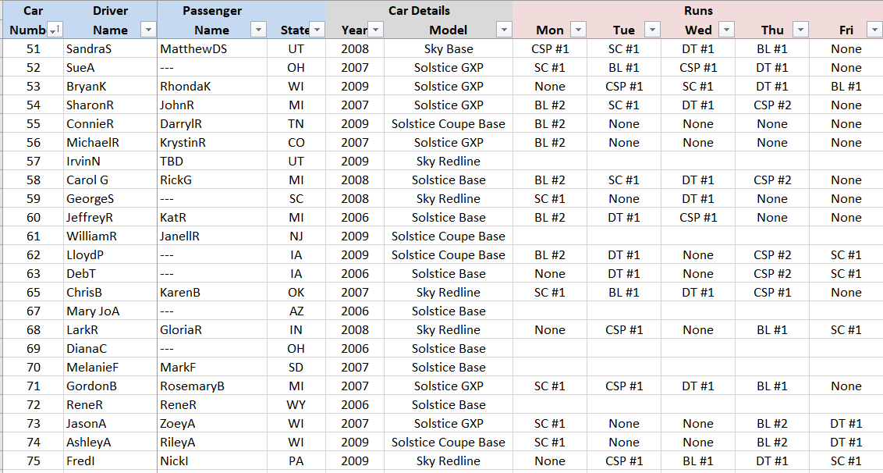
Task: Open the Driver Name filter dropdown
Action: click(148, 30)
